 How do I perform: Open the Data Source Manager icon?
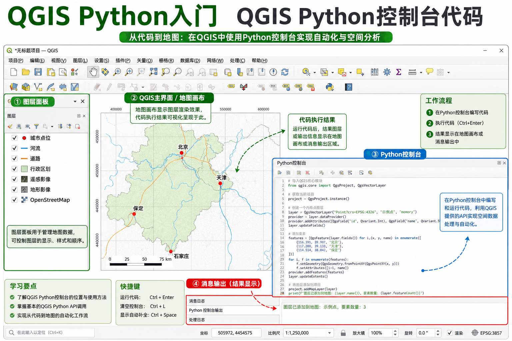pos(14,87)
